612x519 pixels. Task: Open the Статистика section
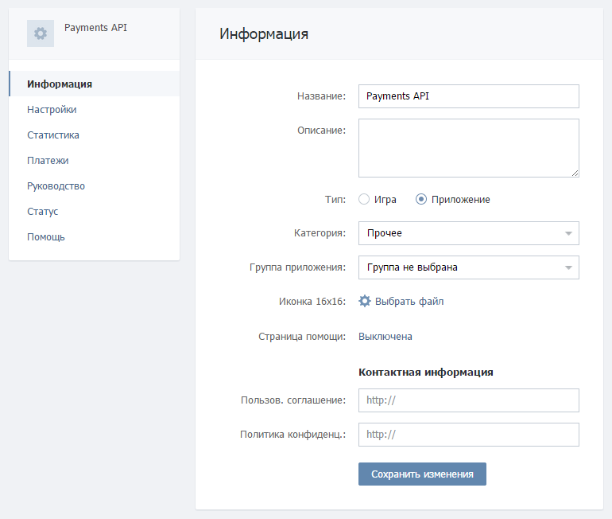click(x=53, y=135)
